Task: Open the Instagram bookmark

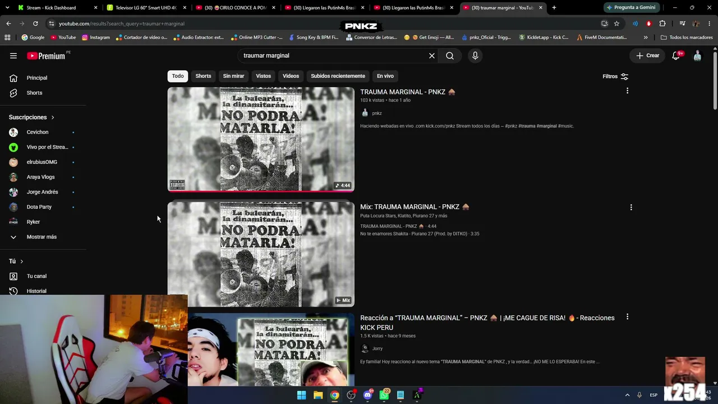Action: [96, 38]
